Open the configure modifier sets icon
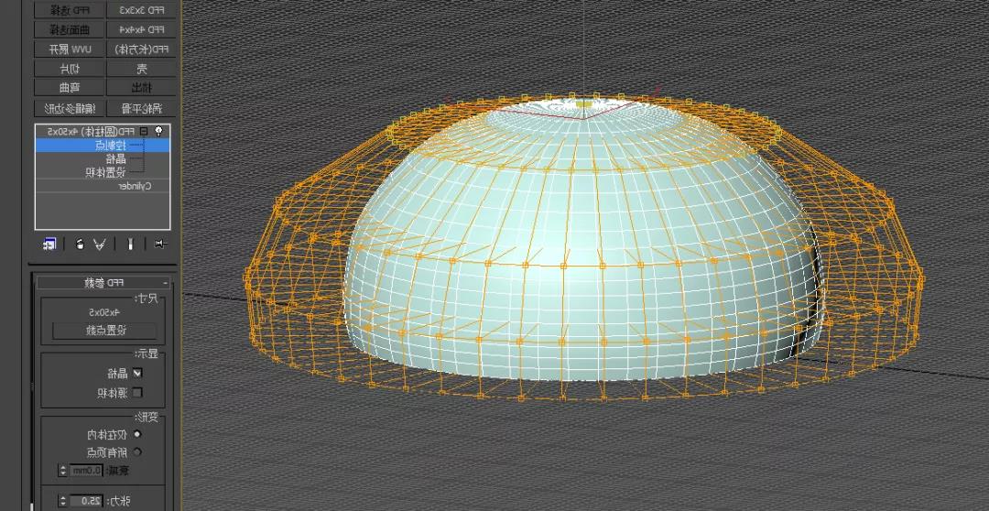Screen dimensions: 989x511 pyautogui.click(x=49, y=244)
